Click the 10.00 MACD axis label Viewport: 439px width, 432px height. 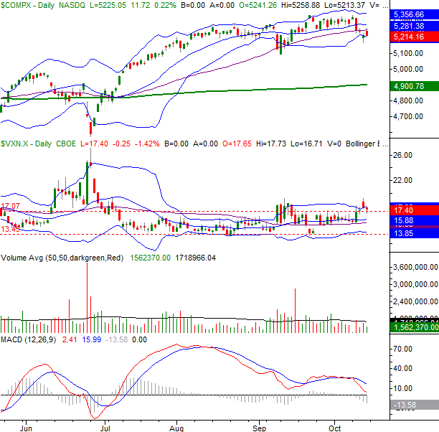pos(402,388)
